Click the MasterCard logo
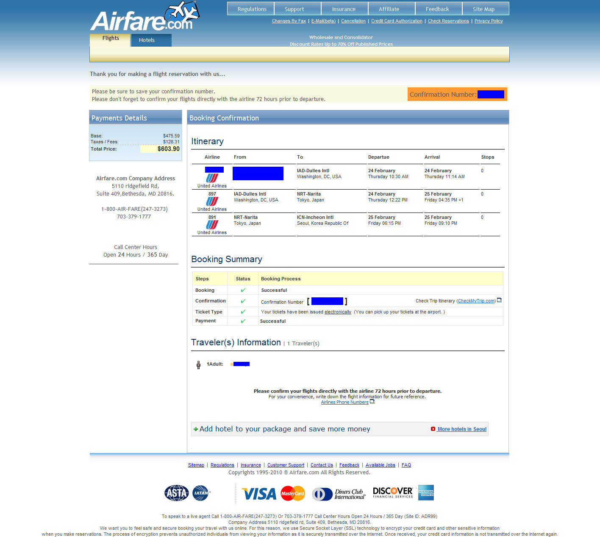This screenshot has height=537, width=600. click(x=293, y=493)
